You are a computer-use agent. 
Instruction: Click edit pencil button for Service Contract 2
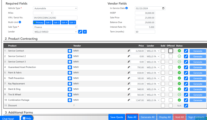[186, 56]
